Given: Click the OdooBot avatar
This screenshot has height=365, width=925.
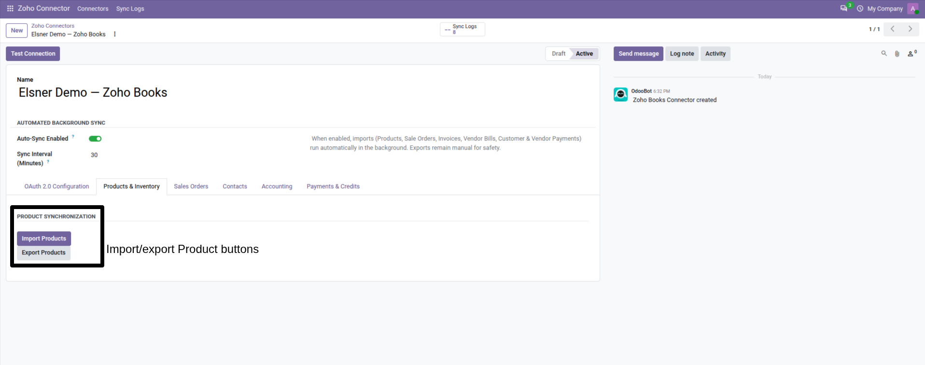Looking at the screenshot, I should [x=621, y=95].
